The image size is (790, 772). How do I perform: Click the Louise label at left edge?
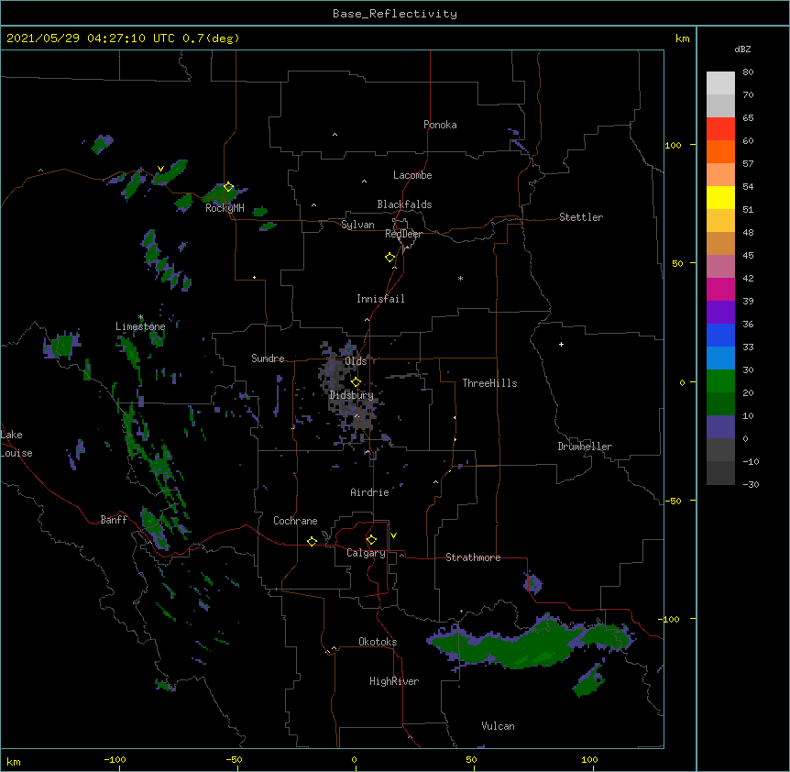[x=16, y=453]
